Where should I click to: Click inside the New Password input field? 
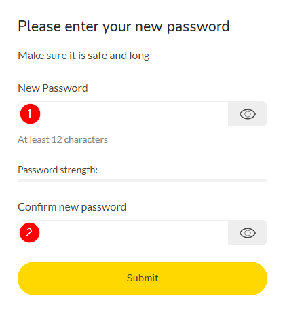click(x=123, y=114)
